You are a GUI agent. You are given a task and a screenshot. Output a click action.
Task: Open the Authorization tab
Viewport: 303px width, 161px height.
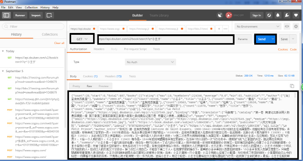click(x=79, y=49)
